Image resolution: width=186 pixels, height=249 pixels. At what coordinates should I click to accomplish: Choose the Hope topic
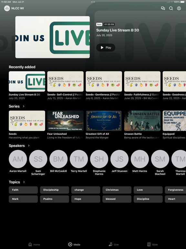tap(86, 199)
